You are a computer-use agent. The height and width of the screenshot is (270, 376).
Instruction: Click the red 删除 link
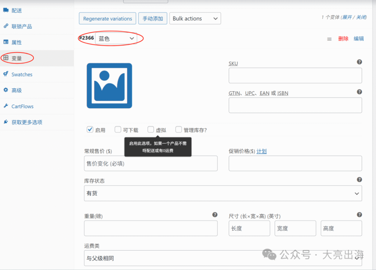tap(343, 39)
